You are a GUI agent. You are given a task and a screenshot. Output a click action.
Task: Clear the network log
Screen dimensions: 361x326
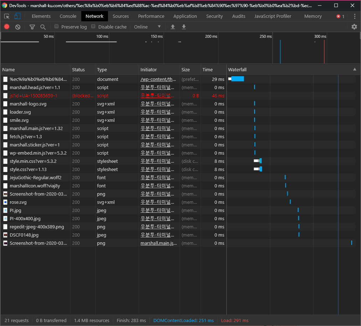point(17,27)
